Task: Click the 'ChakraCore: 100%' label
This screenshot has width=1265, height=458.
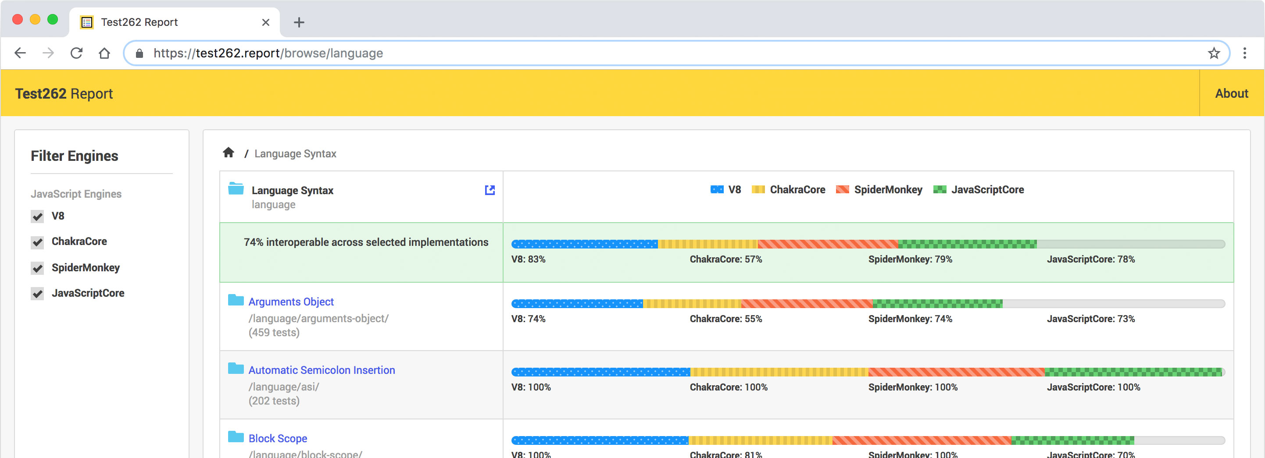Action: [x=728, y=387]
